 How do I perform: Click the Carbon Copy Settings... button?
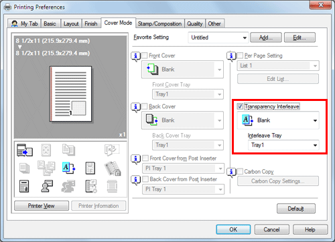tap(278, 181)
